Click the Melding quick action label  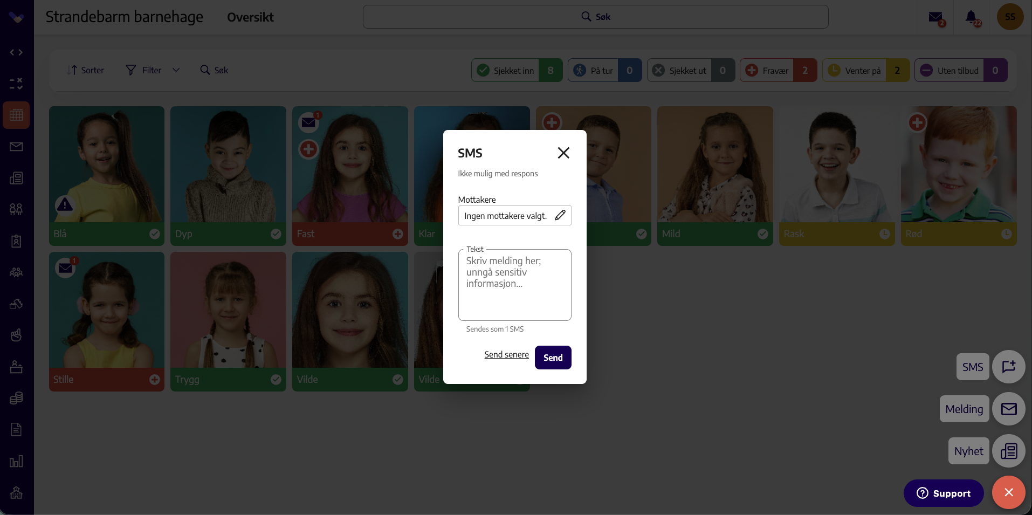click(x=964, y=409)
